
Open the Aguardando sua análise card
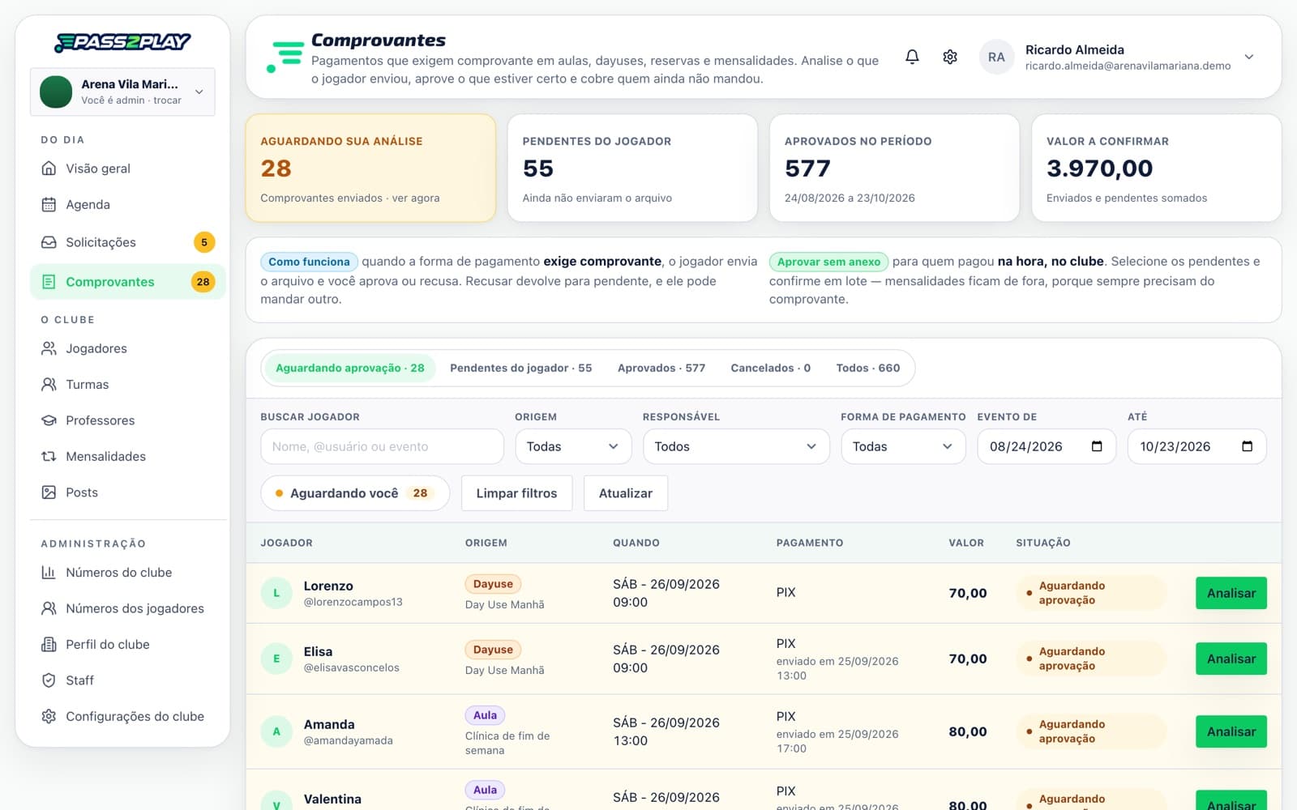pyautogui.click(x=370, y=168)
